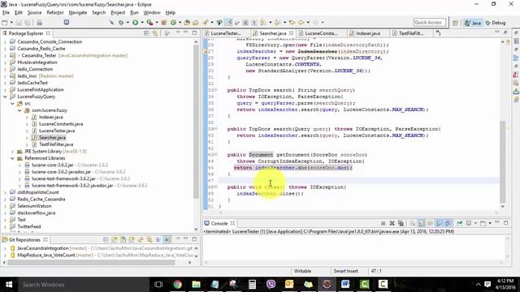Toggle last highlighted Git Repositories toolbar button
This screenshot has height=292, width=520.
167,239
